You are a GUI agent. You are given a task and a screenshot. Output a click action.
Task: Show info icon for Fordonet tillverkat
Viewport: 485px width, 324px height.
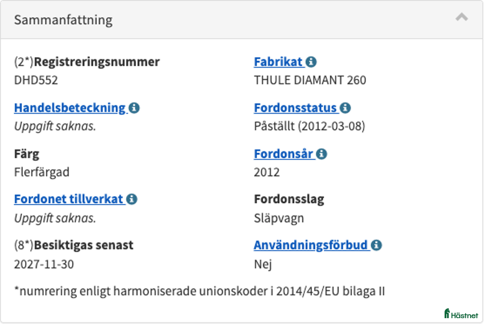click(132, 199)
